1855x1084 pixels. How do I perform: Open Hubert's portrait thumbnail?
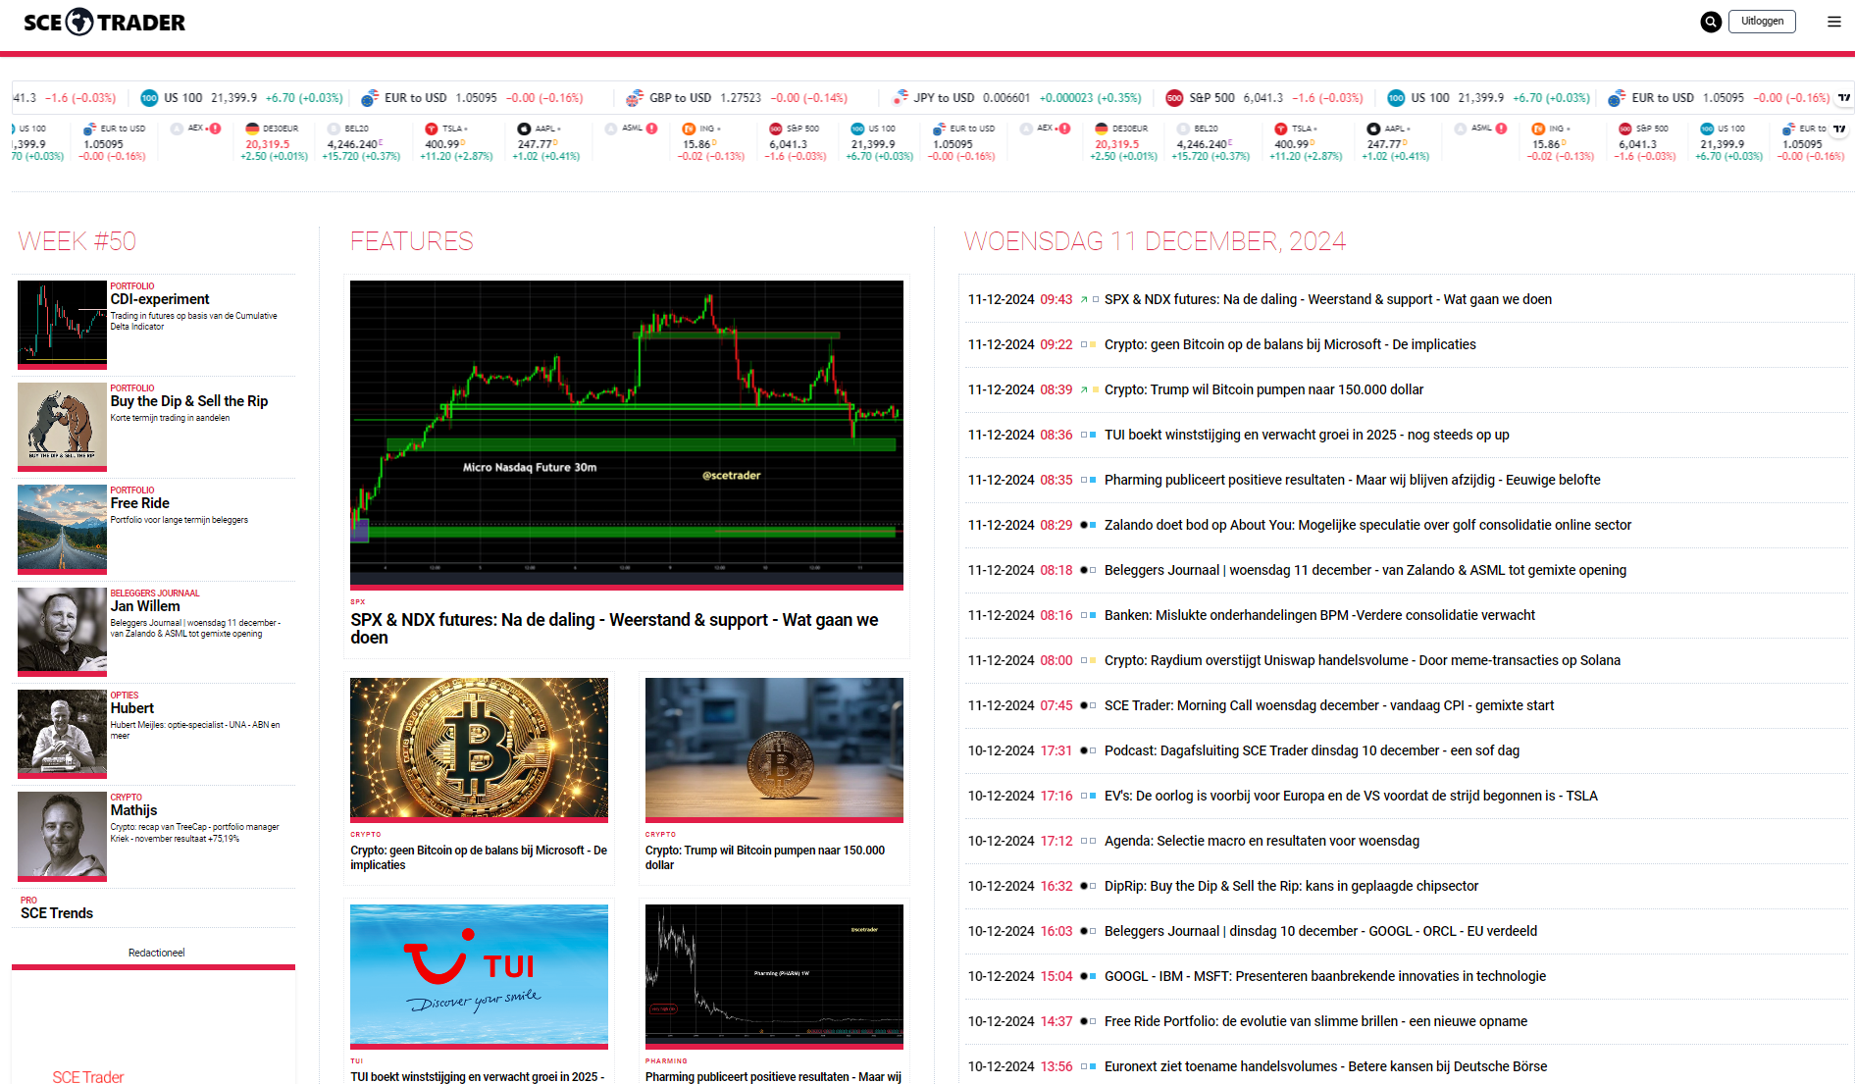coord(62,733)
